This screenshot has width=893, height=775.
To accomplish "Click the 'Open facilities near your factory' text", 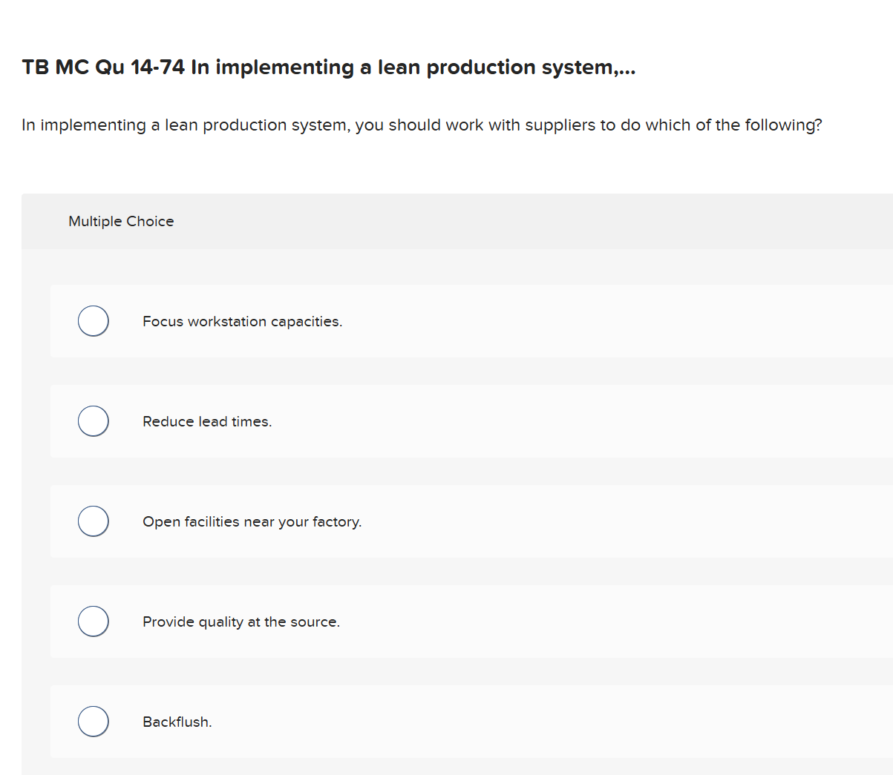I will (252, 521).
